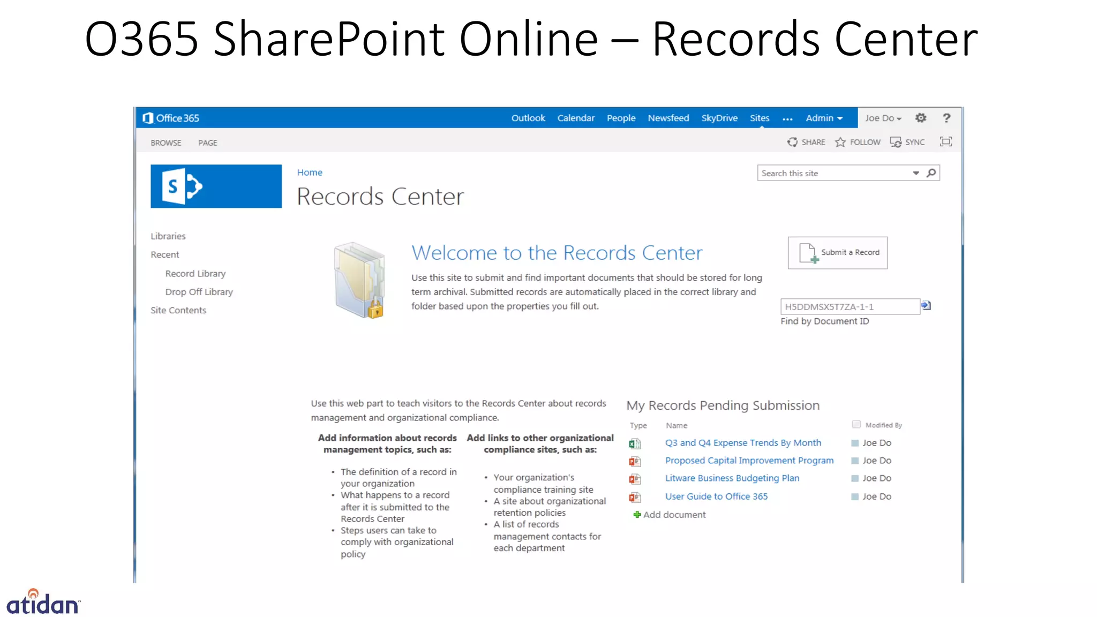
Task: Open Q3 and Q4 Expense Trends By Month
Action: [743, 443]
